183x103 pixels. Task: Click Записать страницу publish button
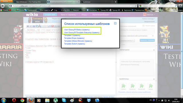[147, 40]
